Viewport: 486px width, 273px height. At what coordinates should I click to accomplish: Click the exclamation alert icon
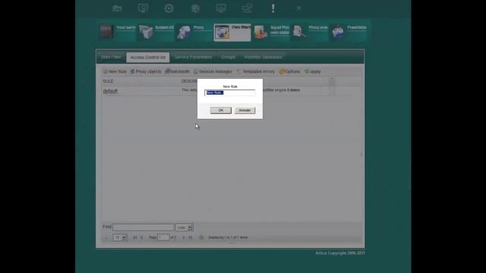273,8
